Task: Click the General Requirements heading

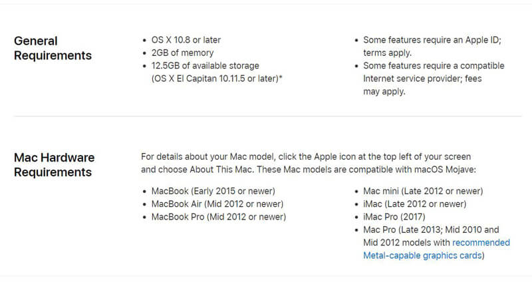Action: point(53,48)
